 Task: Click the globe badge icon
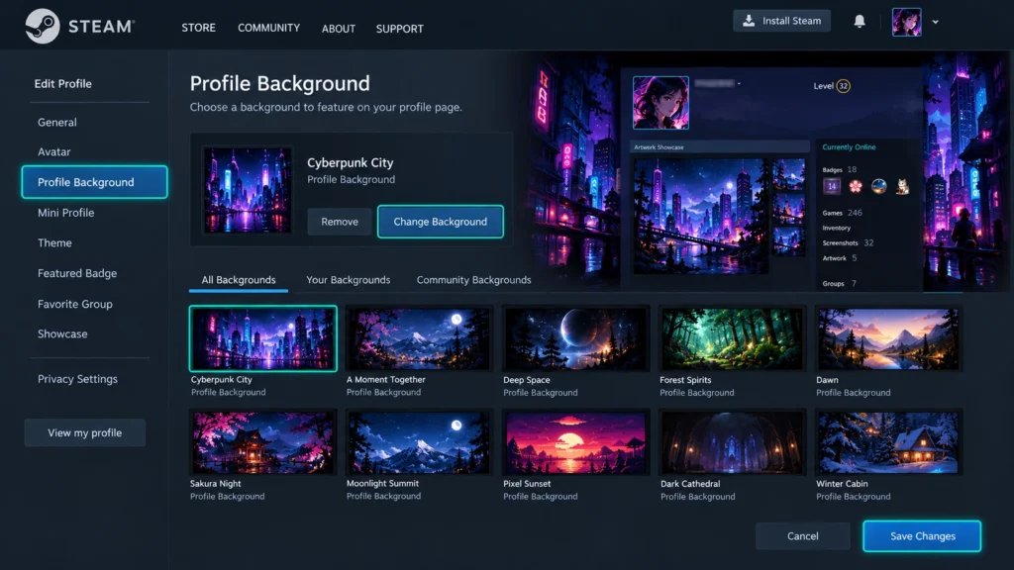879,187
